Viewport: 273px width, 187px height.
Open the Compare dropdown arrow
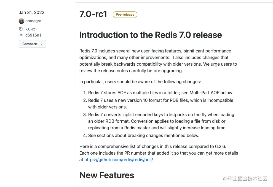tap(41, 44)
